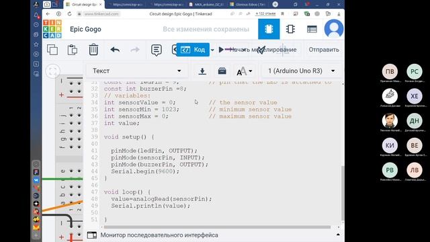Open VK icon in browser sidebar
The image size is (430, 242).
[36, 180]
